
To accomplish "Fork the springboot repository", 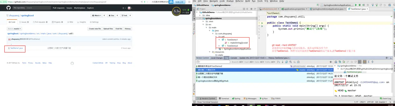I will [x=124, y=15].
